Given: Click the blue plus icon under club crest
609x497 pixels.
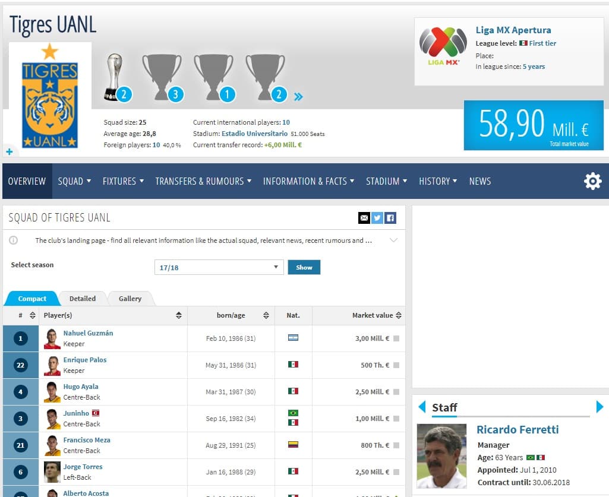Looking at the screenshot, I should (10, 152).
